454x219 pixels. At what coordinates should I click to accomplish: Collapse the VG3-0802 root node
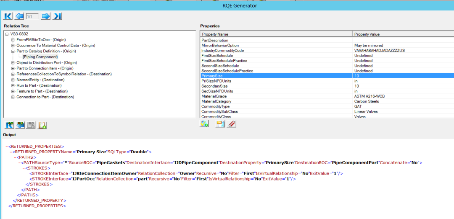(7, 34)
